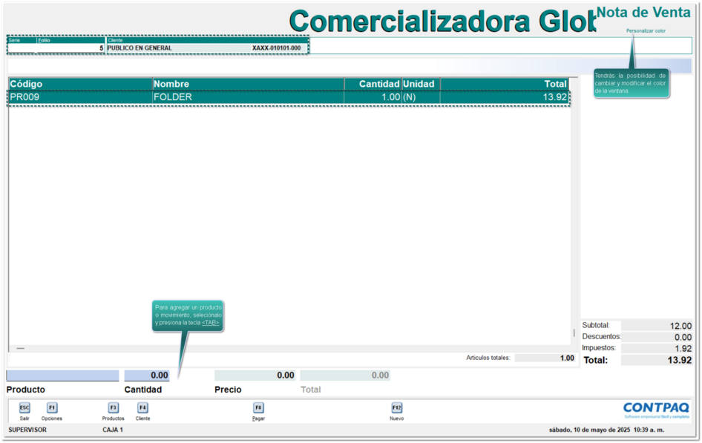Click the Serie field
This screenshot has width=702, height=443.
click(22, 48)
